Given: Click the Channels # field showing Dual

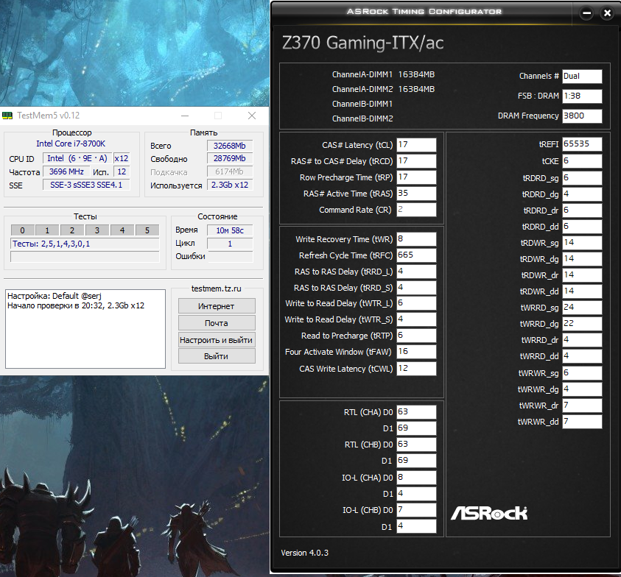Looking at the screenshot, I should coord(582,76).
